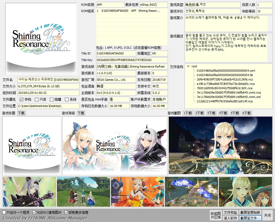Enable the 只读 read-only checkbox
The width and height of the screenshot is (275, 222).
pos(37,100)
